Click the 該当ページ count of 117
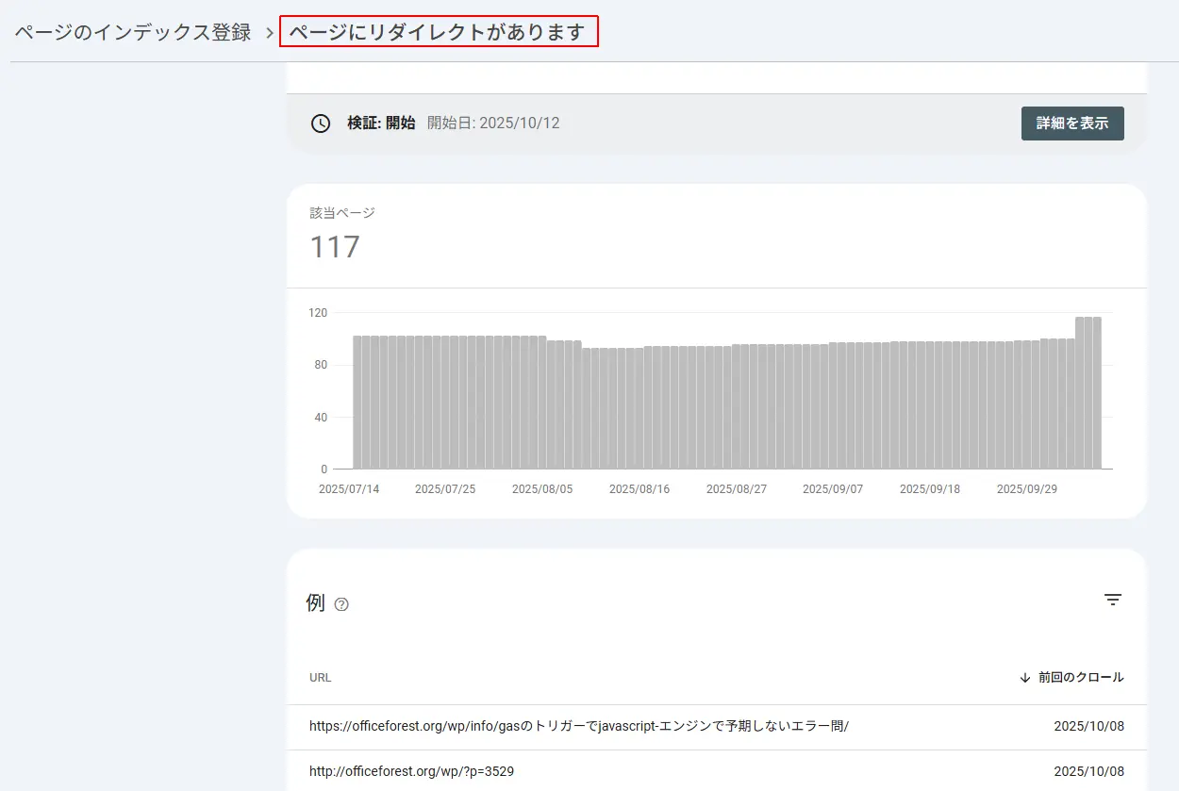Viewport: 1179px width, 791px height. (335, 247)
